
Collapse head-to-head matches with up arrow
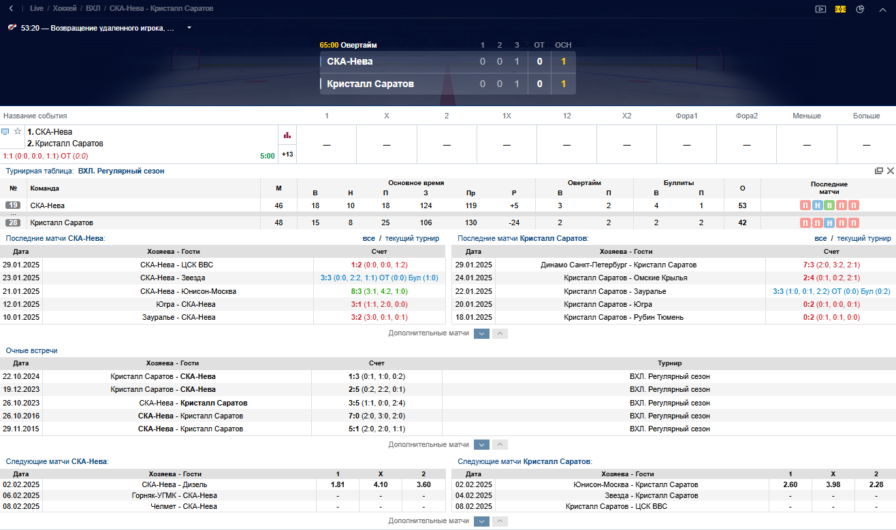tap(500, 444)
